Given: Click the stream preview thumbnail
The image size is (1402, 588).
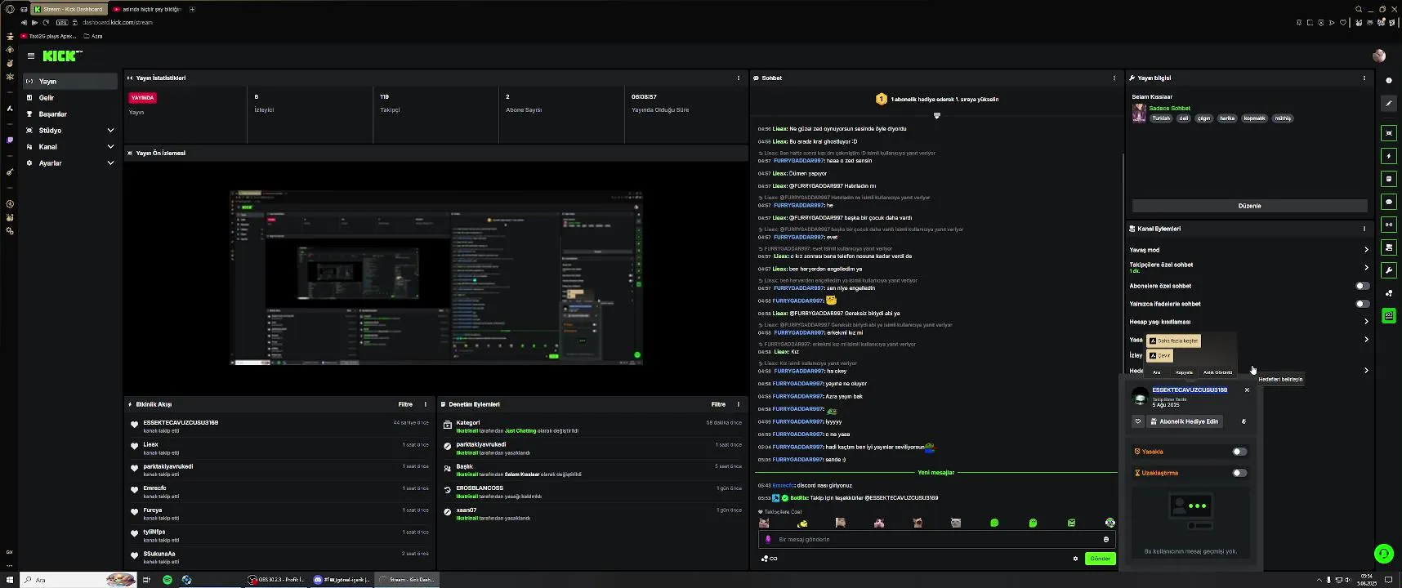Looking at the screenshot, I should coord(436,278).
